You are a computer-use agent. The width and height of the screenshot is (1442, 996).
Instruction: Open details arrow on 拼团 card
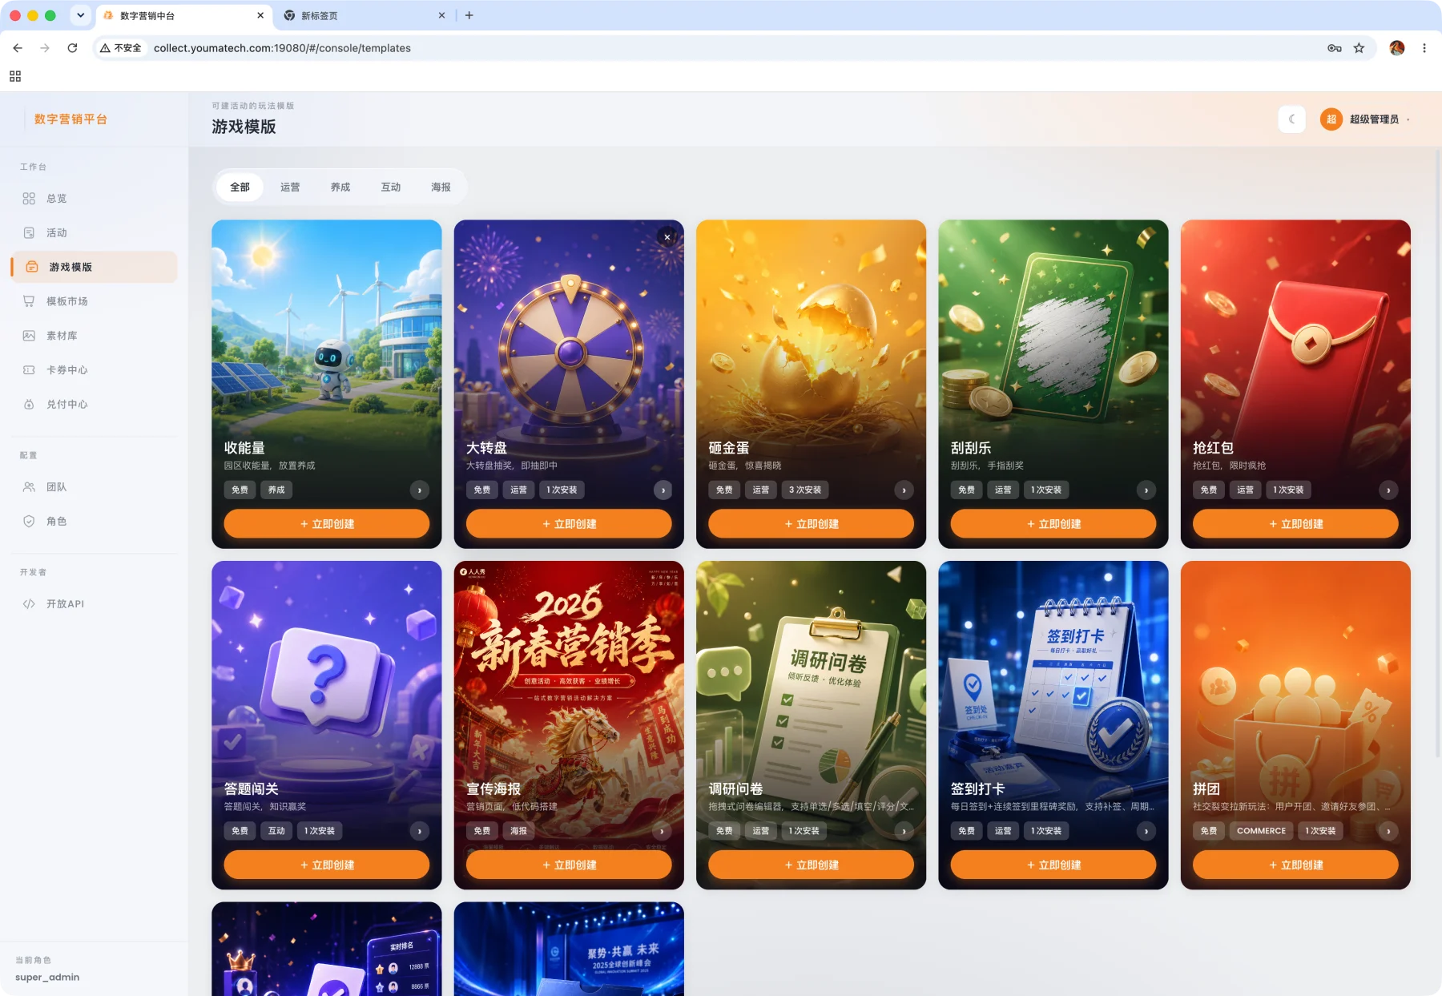(1389, 832)
